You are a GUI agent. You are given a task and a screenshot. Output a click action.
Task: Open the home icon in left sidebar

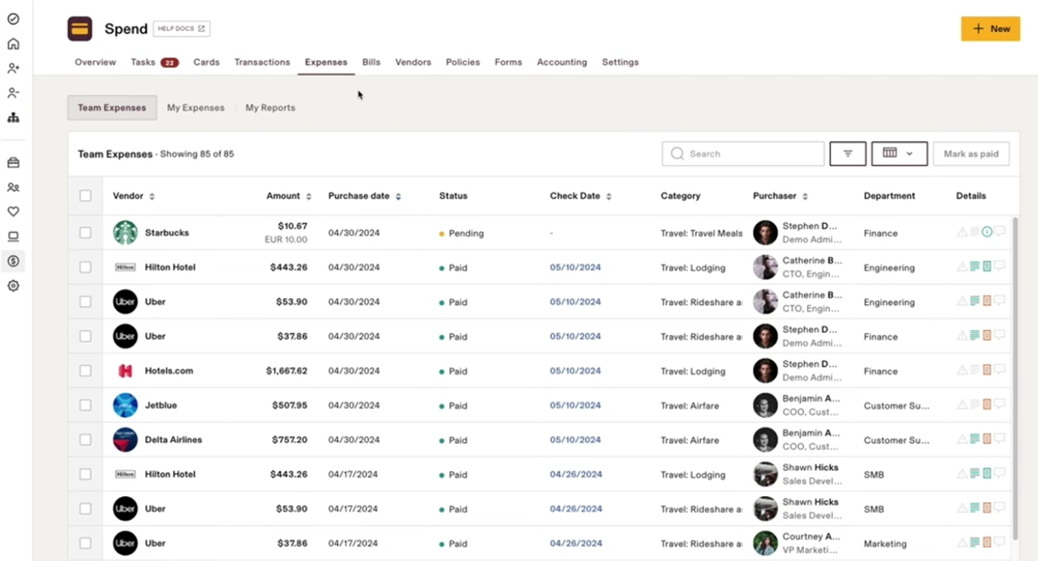(x=13, y=44)
